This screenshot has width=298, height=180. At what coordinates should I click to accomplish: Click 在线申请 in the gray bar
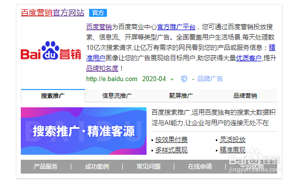pos(200,167)
